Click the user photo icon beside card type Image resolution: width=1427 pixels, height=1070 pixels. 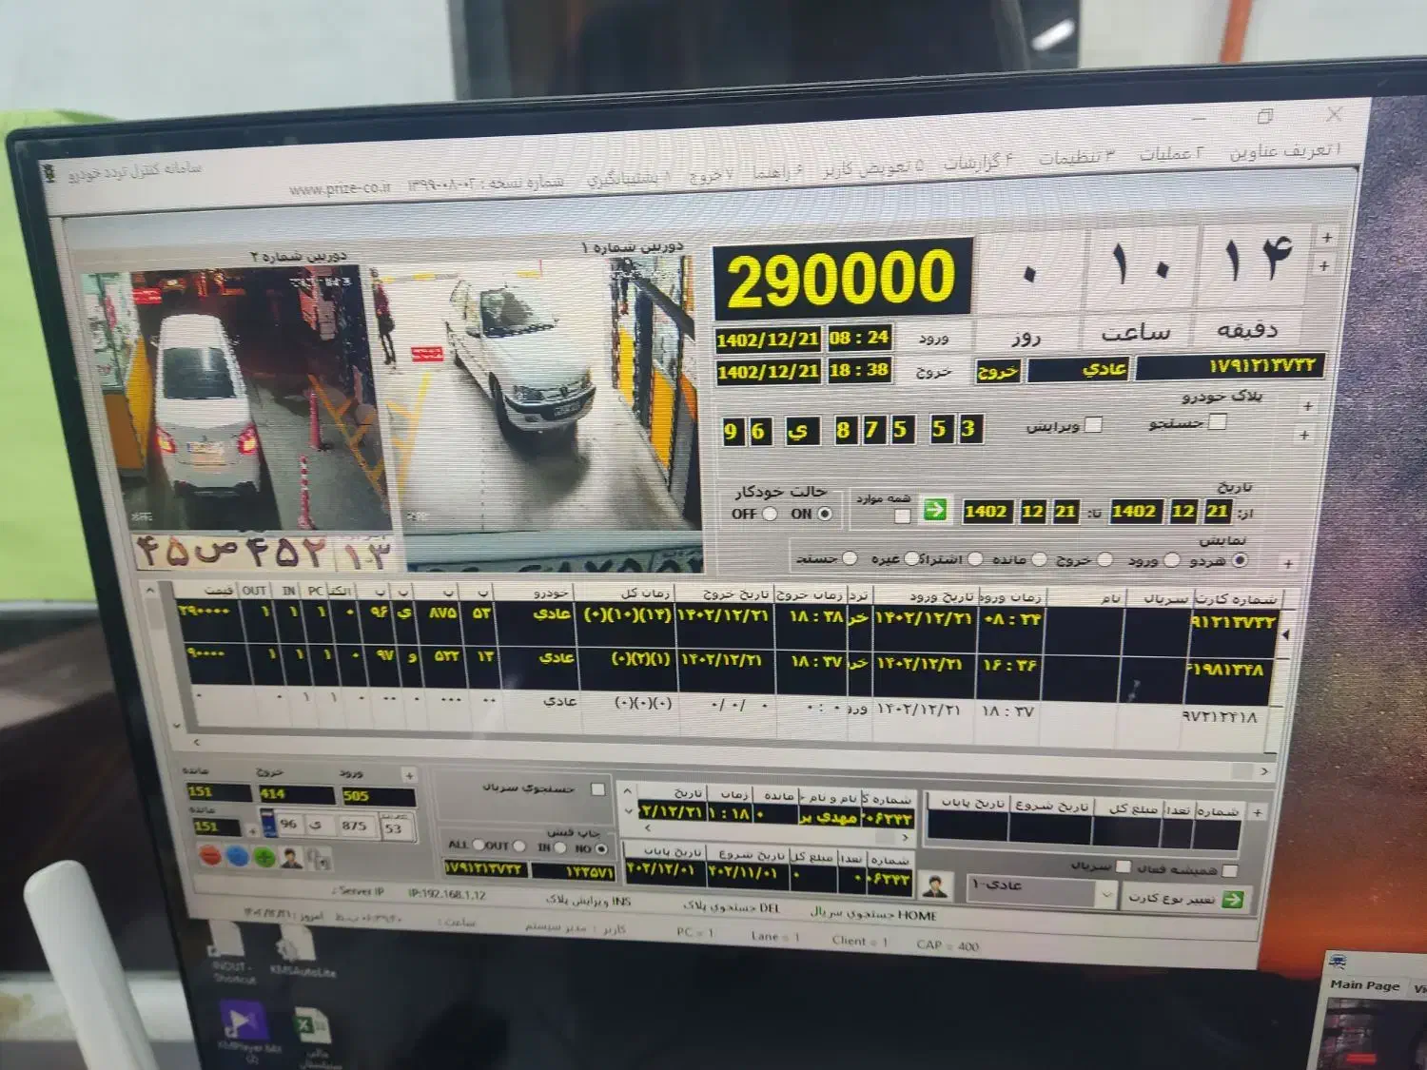(x=937, y=885)
